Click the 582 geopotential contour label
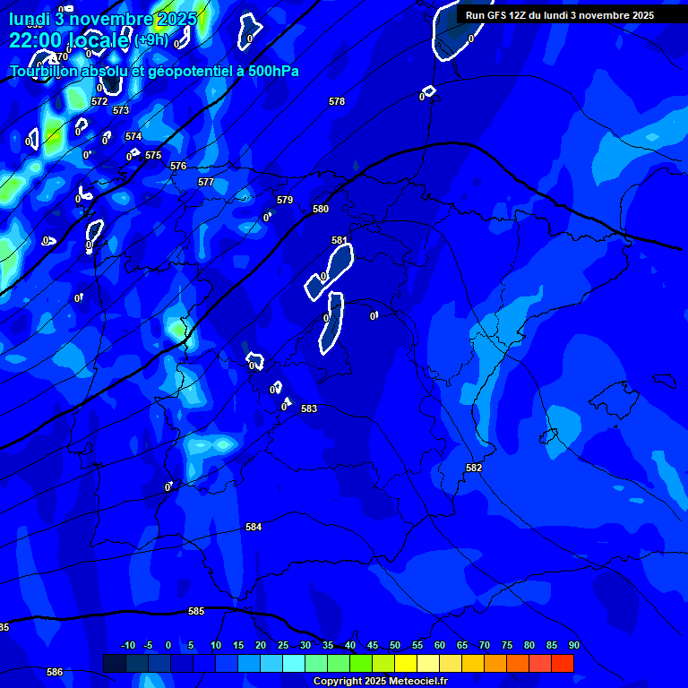Image resolution: width=688 pixels, height=688 pixels. [474, 468]
